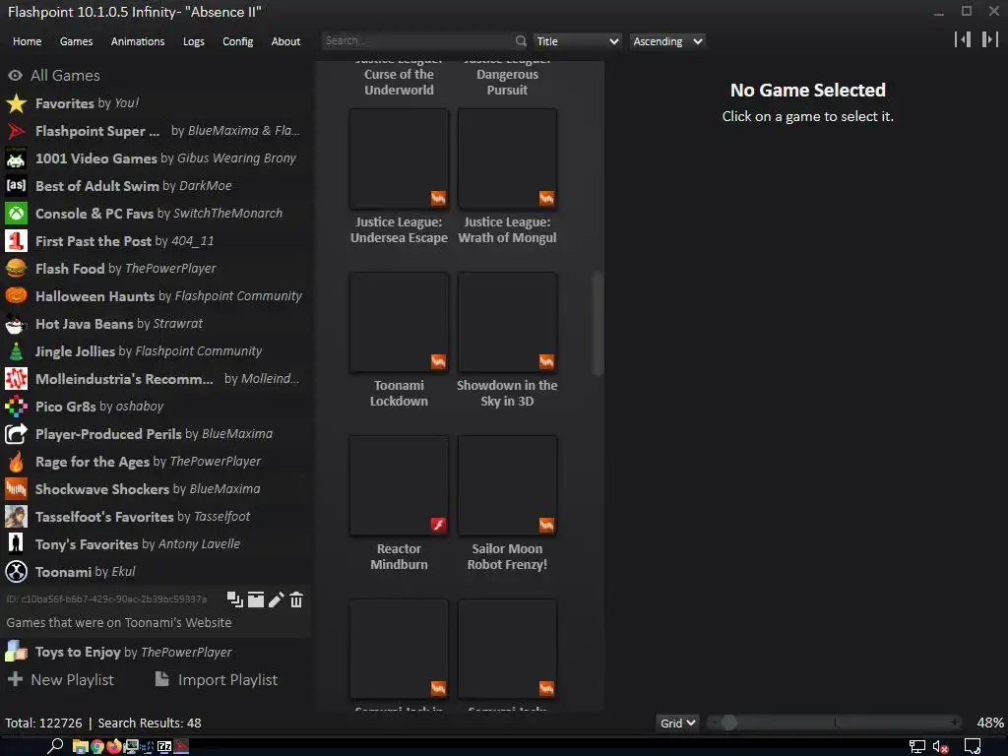Toggle the left sidebar using the panel icon

pyautogui.click(x=963, y=39)
